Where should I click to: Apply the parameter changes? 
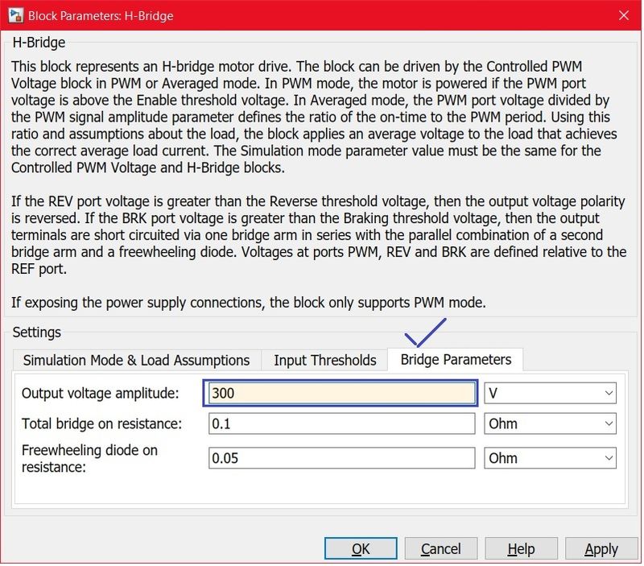coord(601,548)
